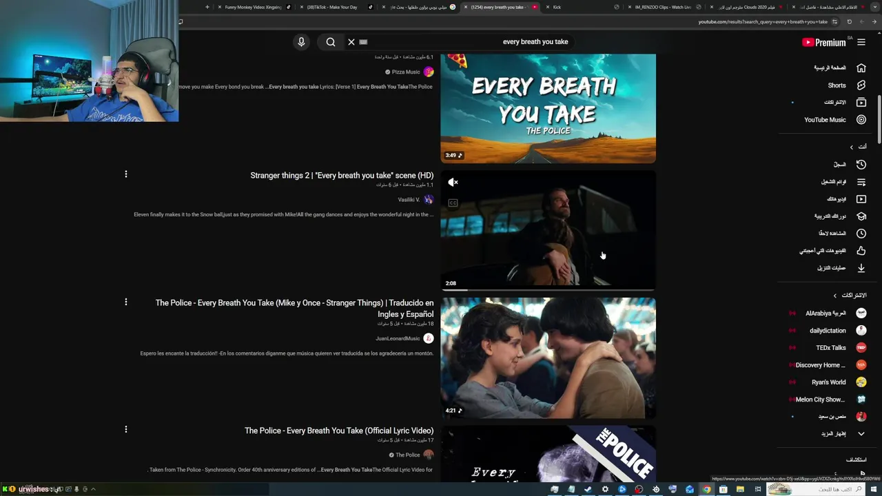The image size is (882, 496).
Task: Click the voice search microphone icon
Action: pos(301,42)
